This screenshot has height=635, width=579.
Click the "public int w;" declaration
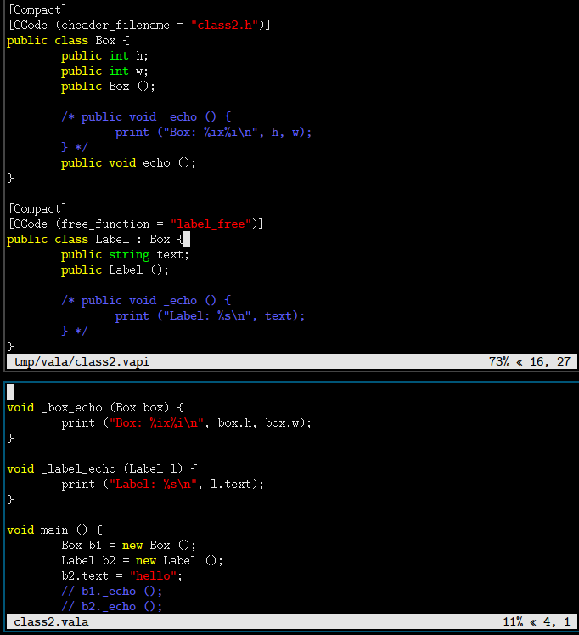pos(104,71)
